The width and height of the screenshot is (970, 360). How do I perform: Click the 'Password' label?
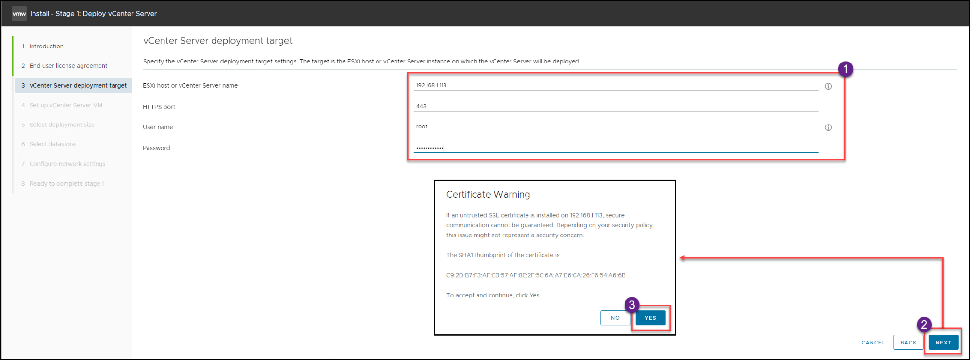tap(156, 148)
